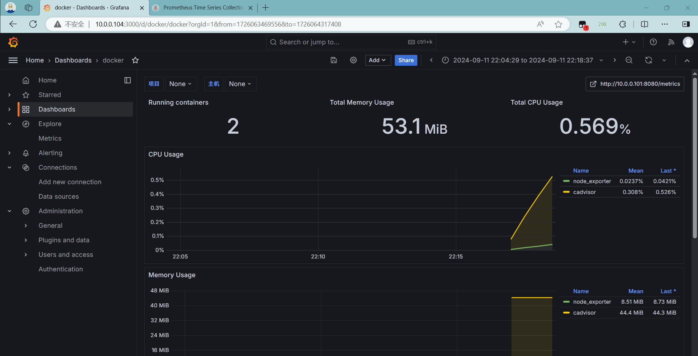This screenshot has width=698, height=356.
Task: Click the Grafana logo icon
Action: 13,43
